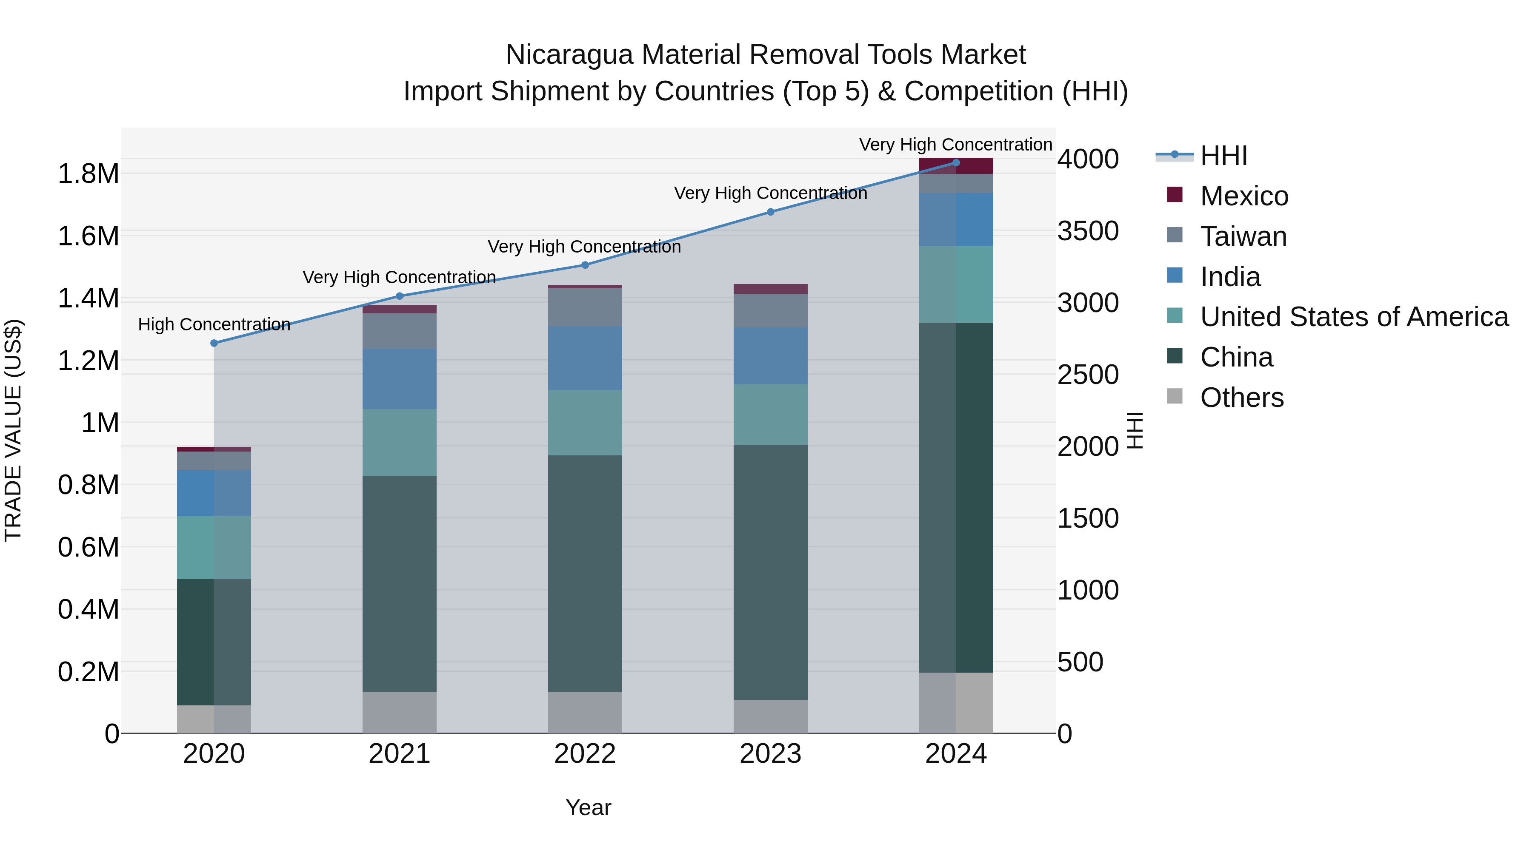Click the India color swatch in legend
Image resolution: width=1532 pixels, height=861 pixels.
coord(1175,275)
